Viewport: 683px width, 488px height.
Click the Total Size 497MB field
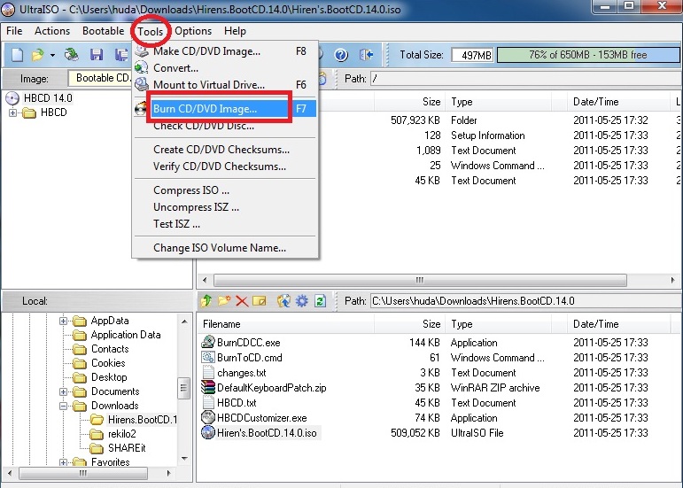click(x=473, y=55)
